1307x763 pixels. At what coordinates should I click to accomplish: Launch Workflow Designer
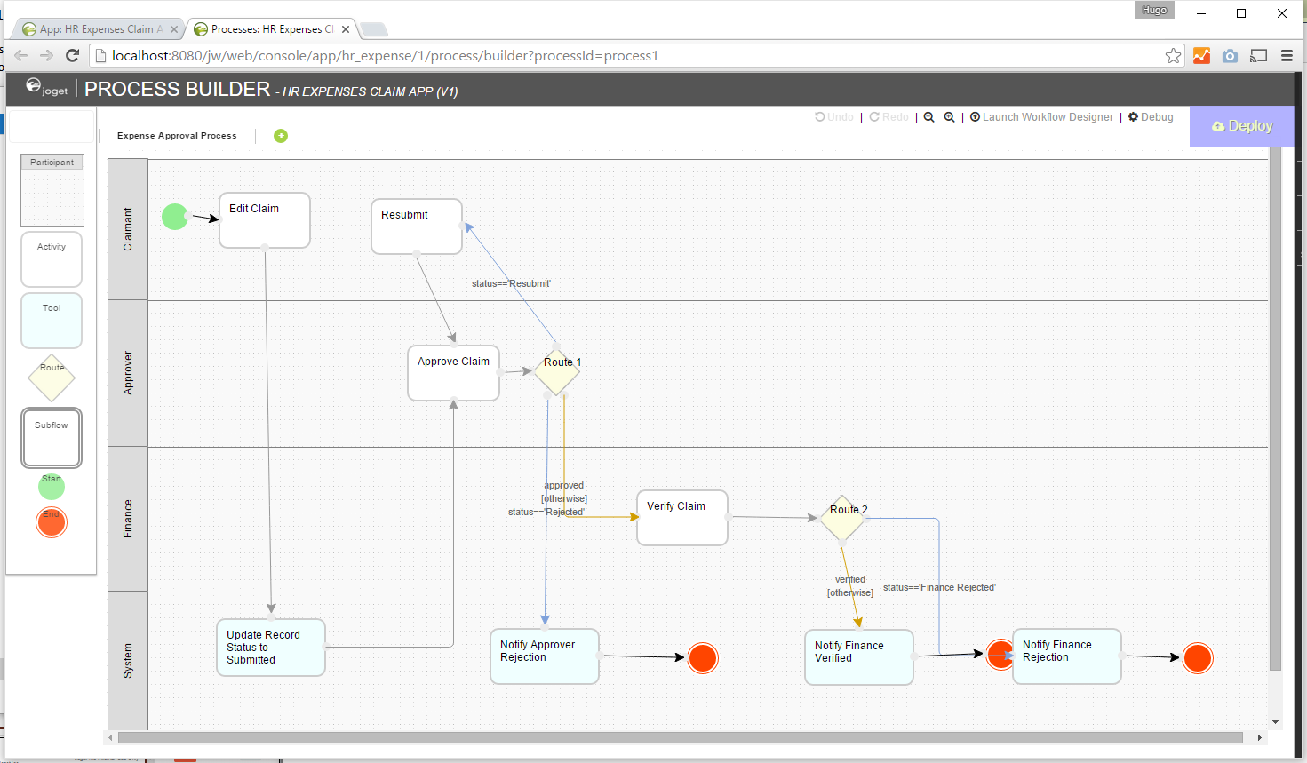click(1041, 117)
